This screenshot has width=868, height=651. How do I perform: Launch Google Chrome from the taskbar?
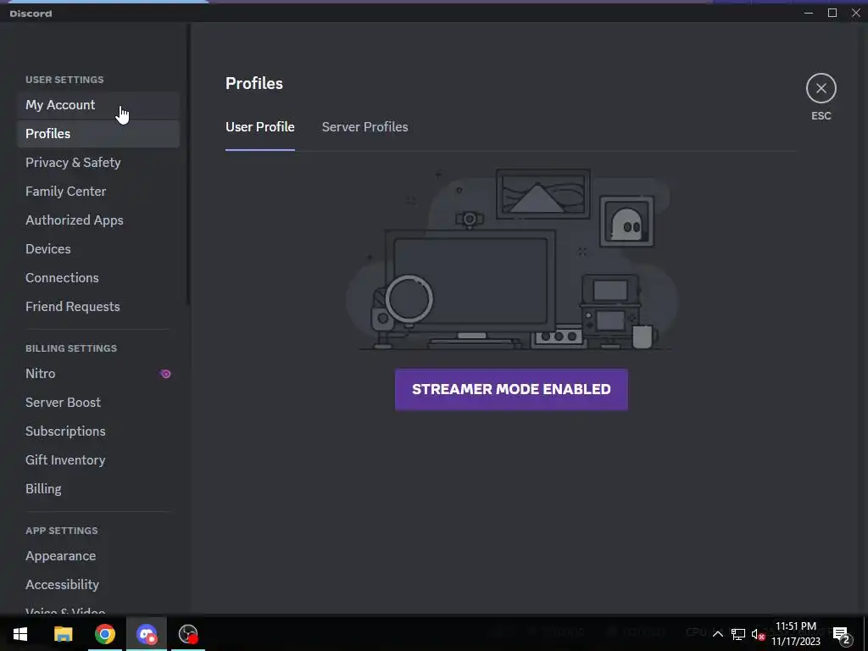pos(104,634)
